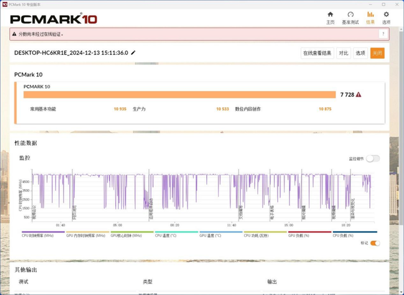Toggle the 监控细节 switch on
404x295 pixels.
point(373,159)
